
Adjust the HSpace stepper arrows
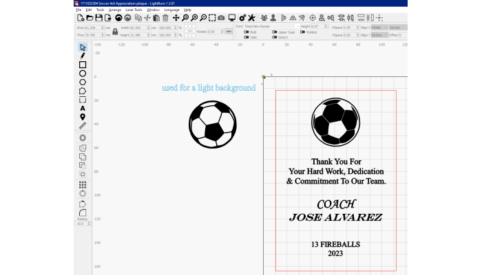tap(357, 27)
